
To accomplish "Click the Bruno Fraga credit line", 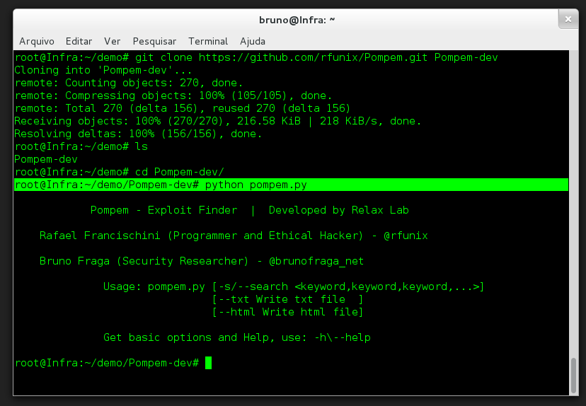I will tap(202, 261).
